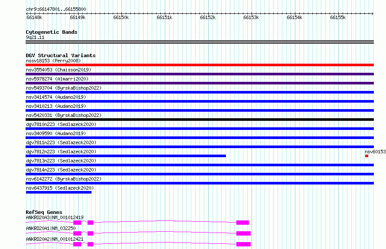Image resolution: width=386 pixels, height=249 pixels.
Task: Click the 66152k ruler label
Action: point(208,17)
